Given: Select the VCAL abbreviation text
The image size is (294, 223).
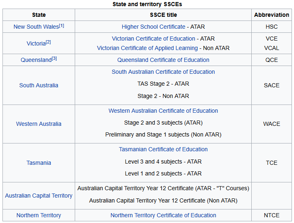Looking at the screenshot, I should 271,48.
